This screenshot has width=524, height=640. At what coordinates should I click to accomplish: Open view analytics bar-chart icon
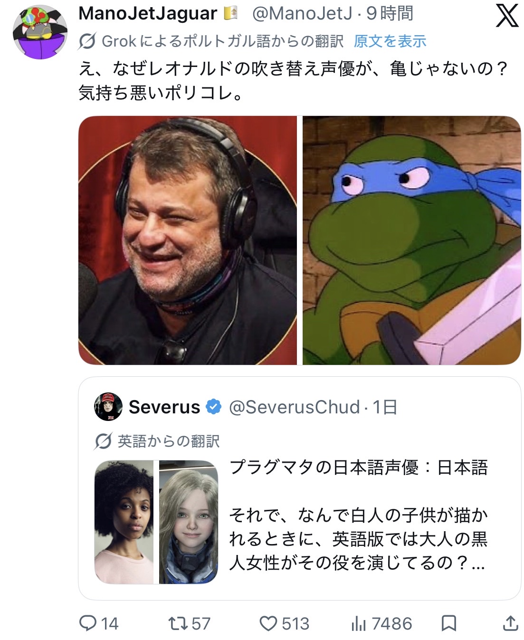(359, 623)
